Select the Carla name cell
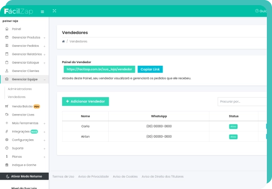The height and width of the screenshot is (189, 272). [85, 126]
